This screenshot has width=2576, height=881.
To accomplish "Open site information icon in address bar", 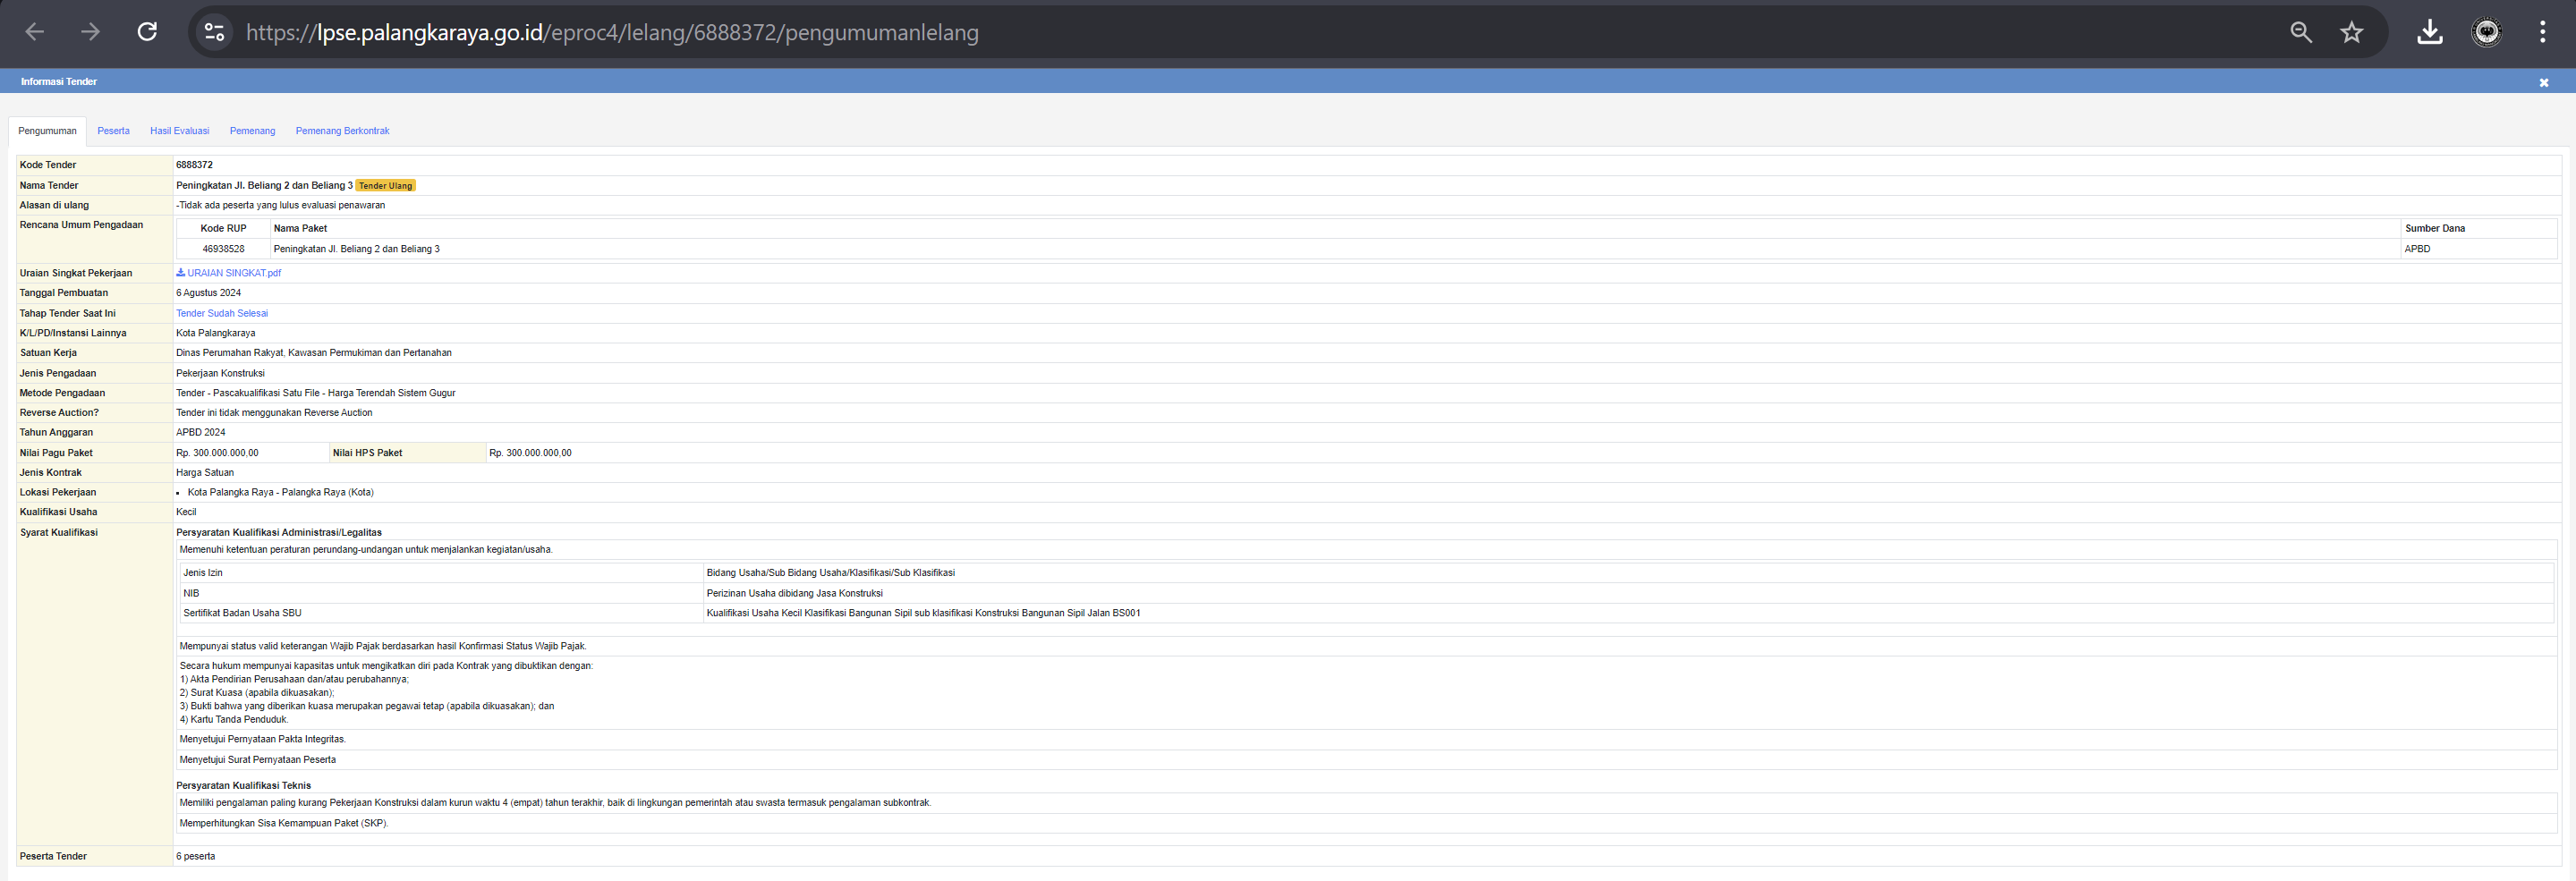I will coord(214,32).
